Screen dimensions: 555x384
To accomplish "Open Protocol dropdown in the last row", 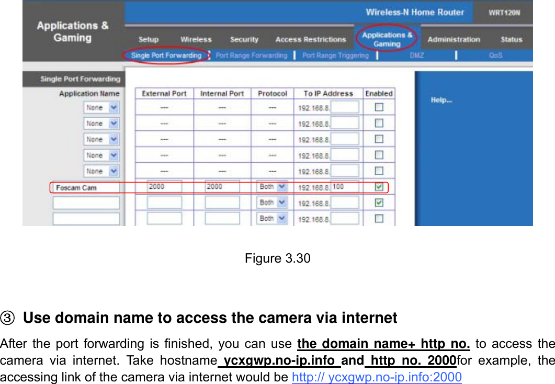I will 272,218.
